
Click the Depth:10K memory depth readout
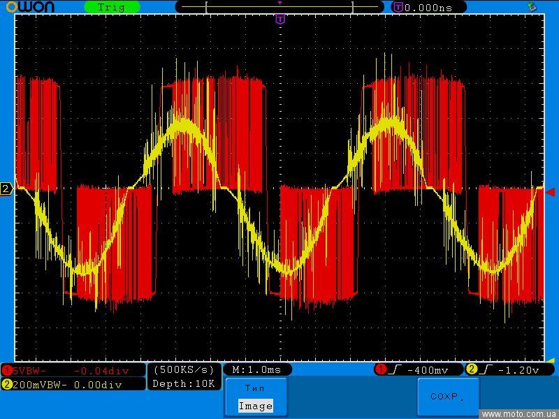(x=184, y=383)
